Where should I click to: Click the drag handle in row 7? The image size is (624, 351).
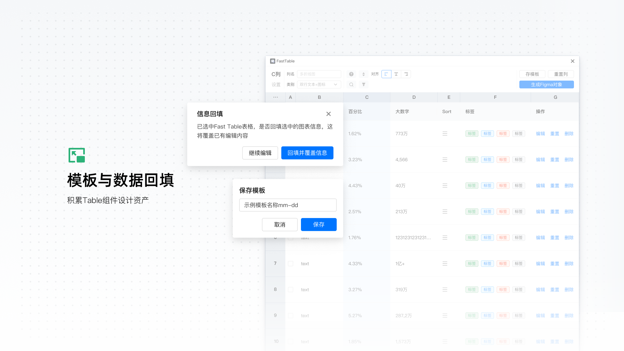coord(445,264)
